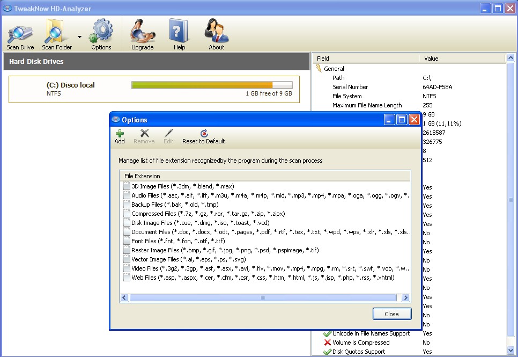Click the properties panel vertical scrollbar thumb
The width and height of the screenshot is (518, 357).
coord(510,200)
